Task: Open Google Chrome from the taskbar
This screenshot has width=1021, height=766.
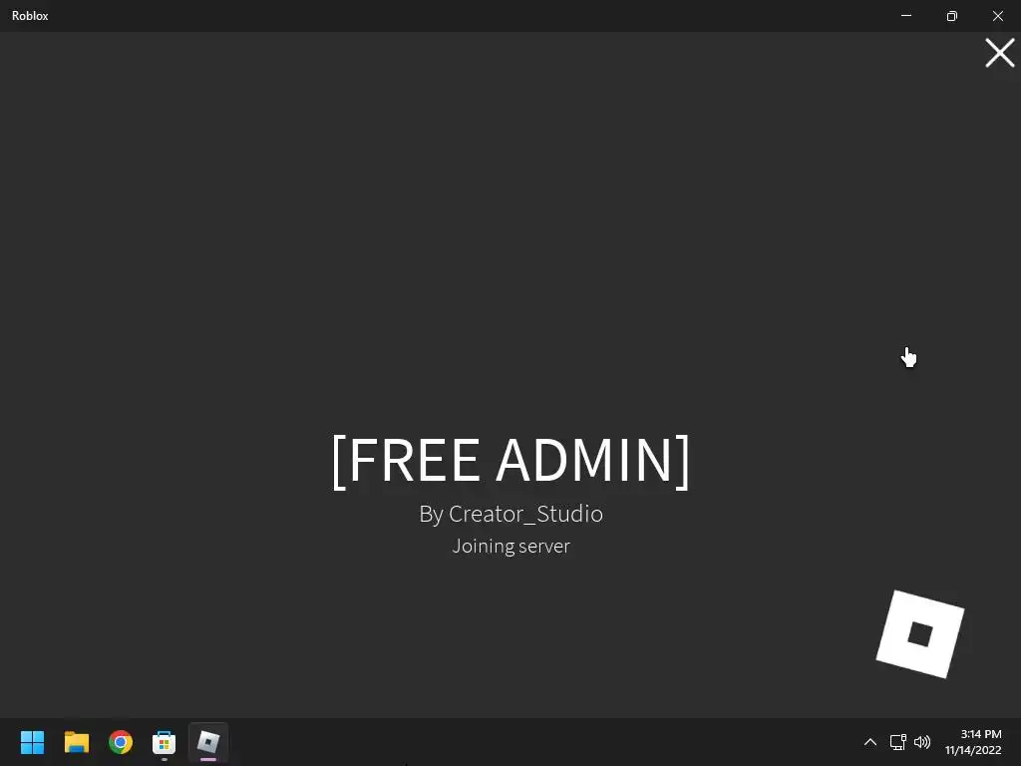Action: tap(121, 742)
